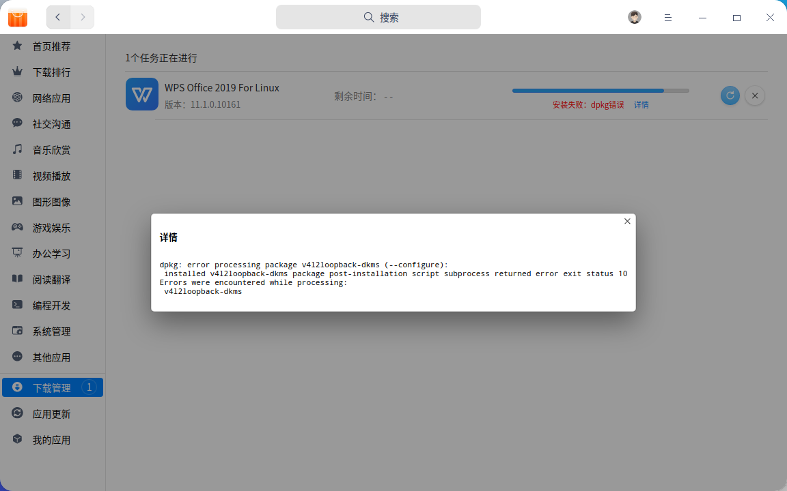
Task: Cancel the WPS Office download task
Action: click(x=755, y=95)
